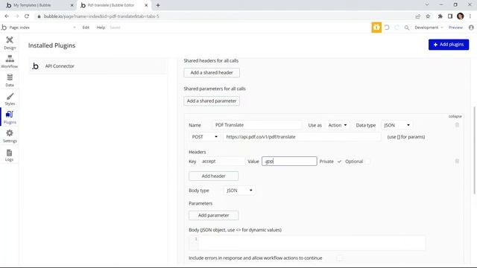Image resolution: width=477 pixels, height=268 pixels.
Task: Open the Page: index dropdown
Action: click(42, 28)
